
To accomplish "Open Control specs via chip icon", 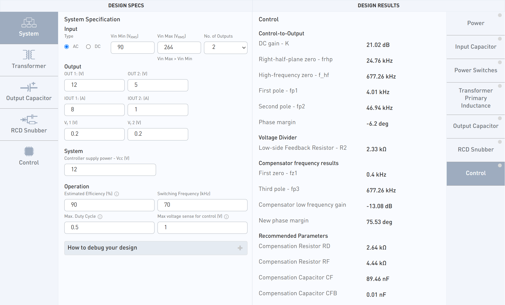I will pos(29,151).
